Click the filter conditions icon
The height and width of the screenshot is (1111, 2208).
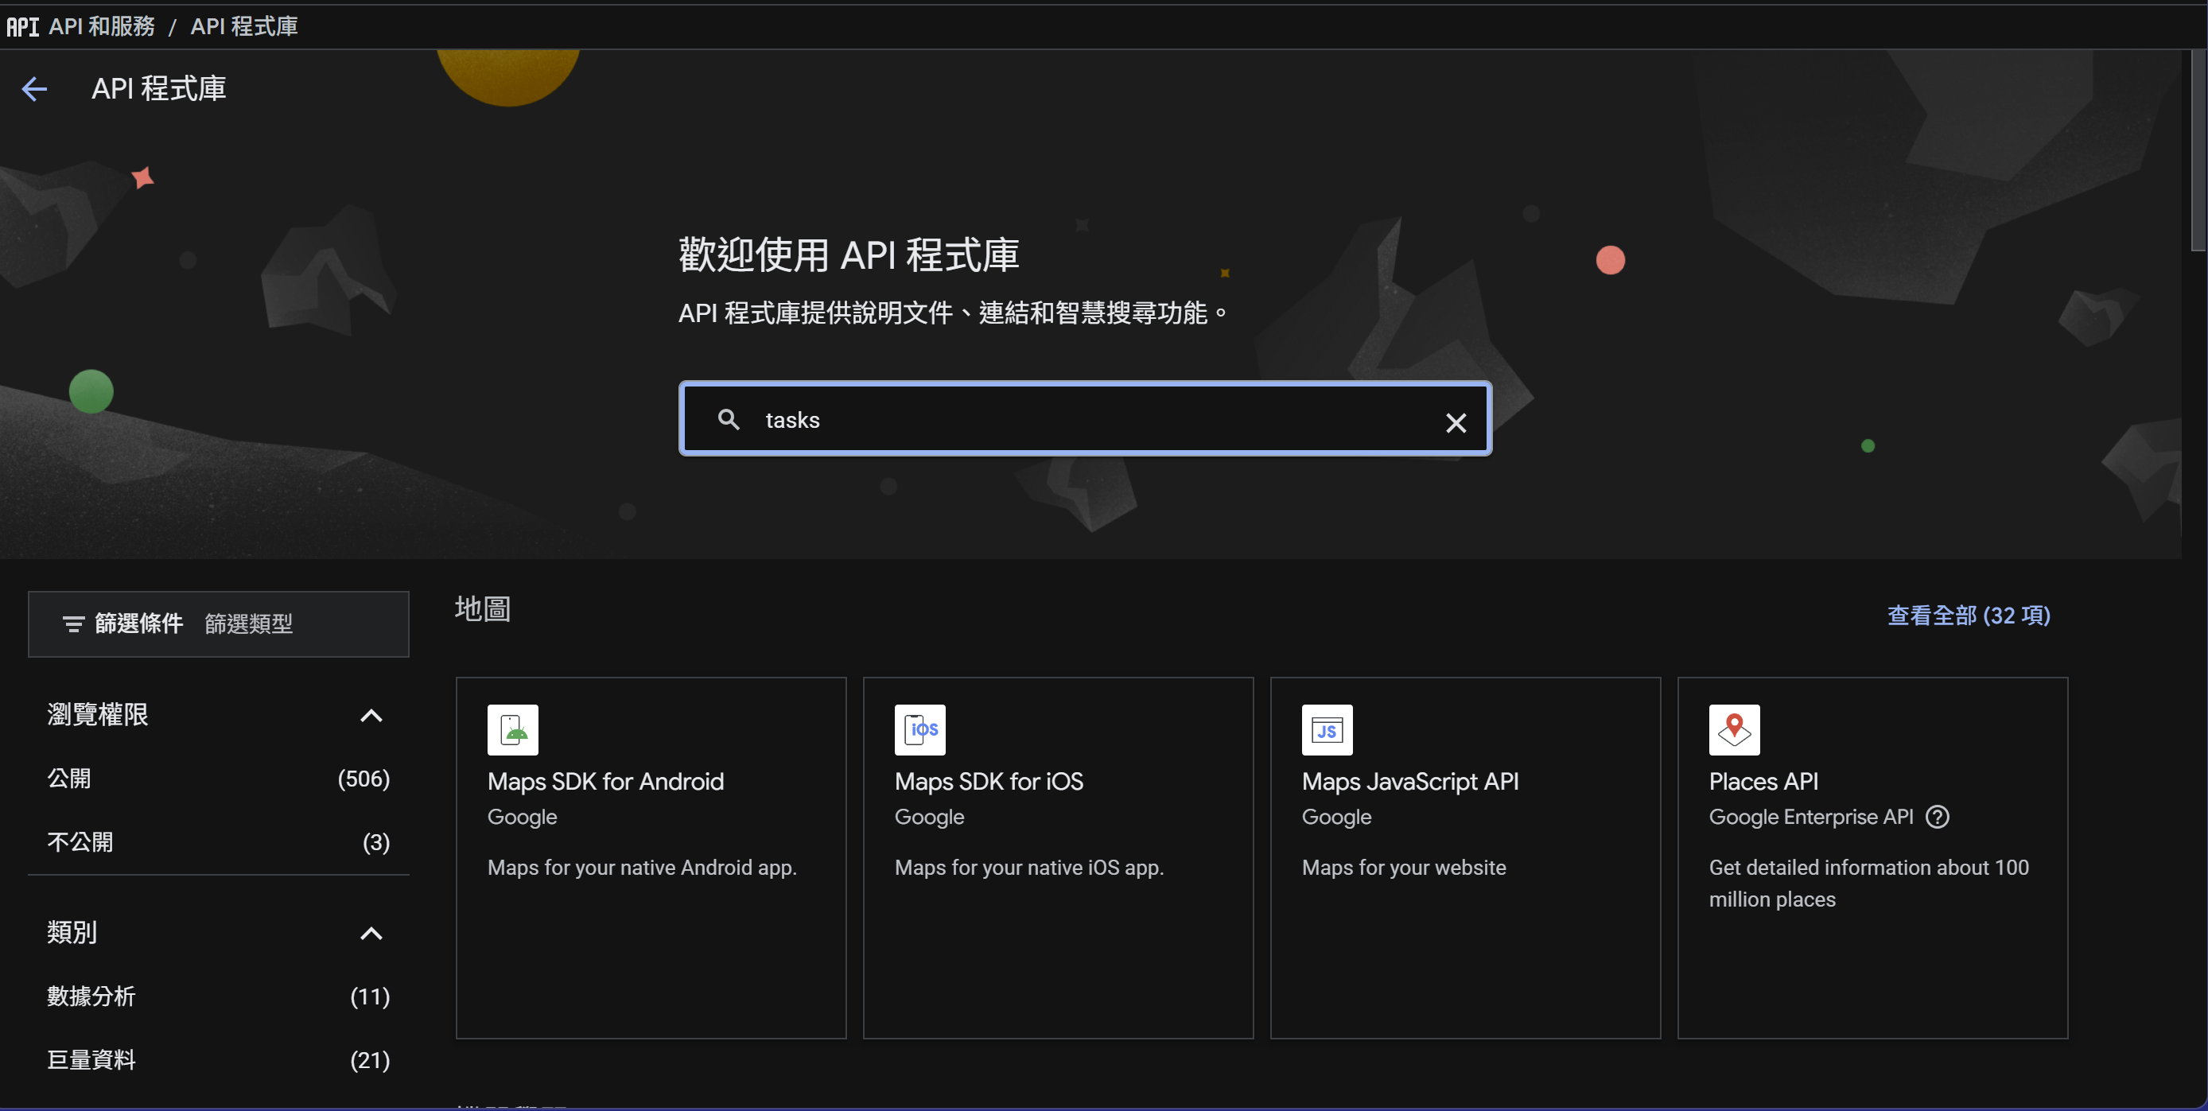tap(74, 624)
